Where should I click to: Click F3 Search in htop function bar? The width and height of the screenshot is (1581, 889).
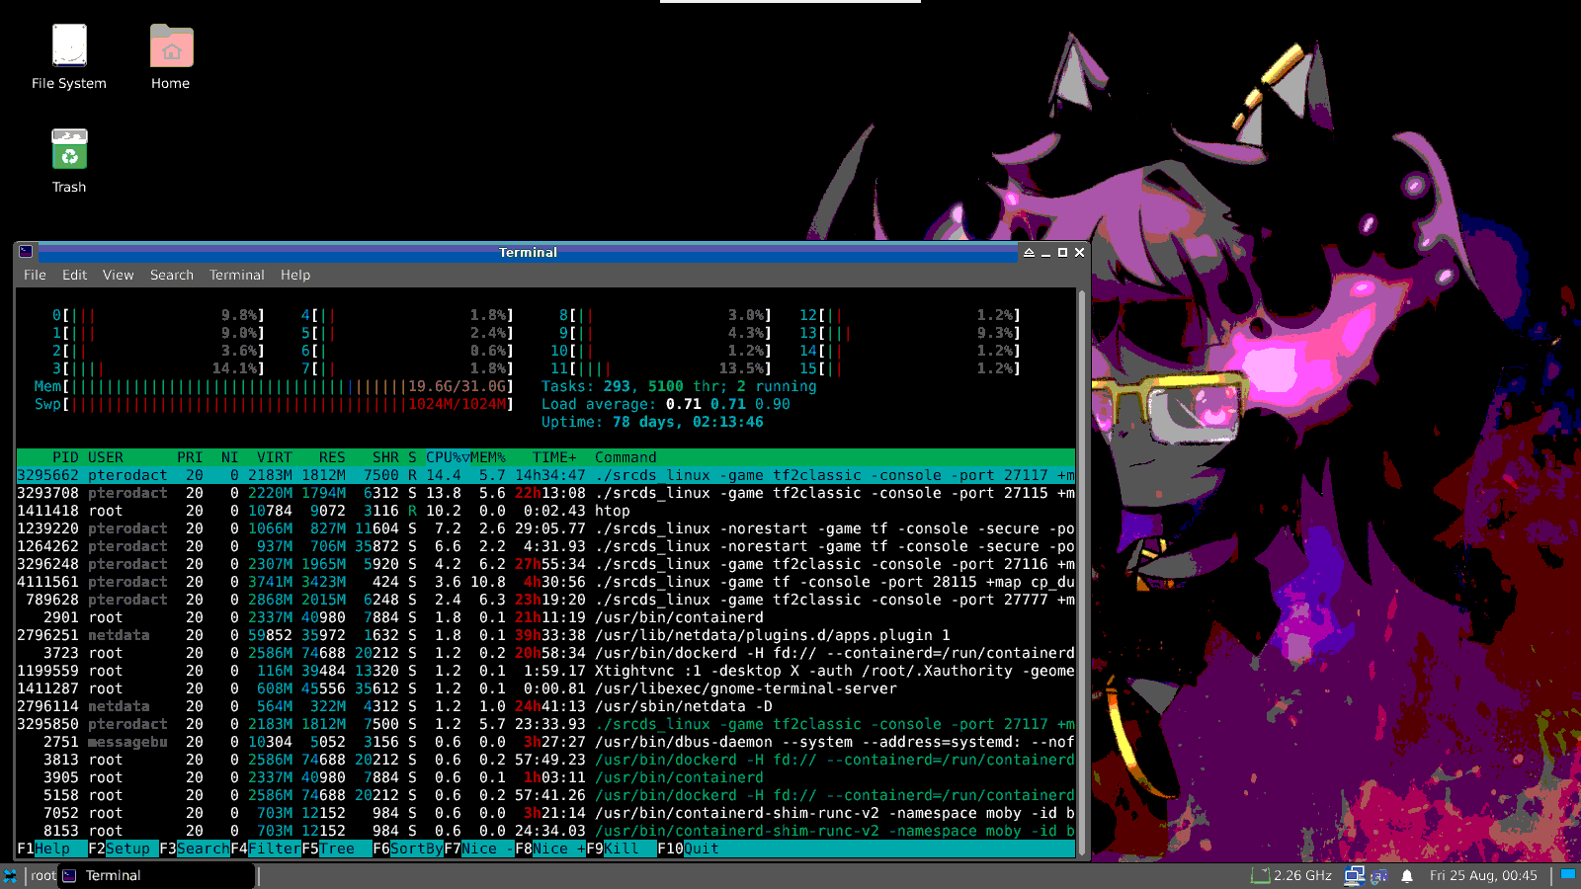tap(195, 849)
